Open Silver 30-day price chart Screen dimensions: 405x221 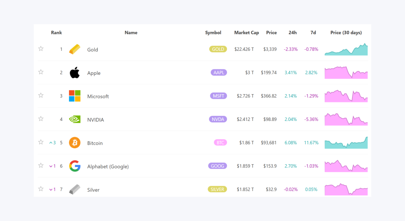click(x=346, y=189)
